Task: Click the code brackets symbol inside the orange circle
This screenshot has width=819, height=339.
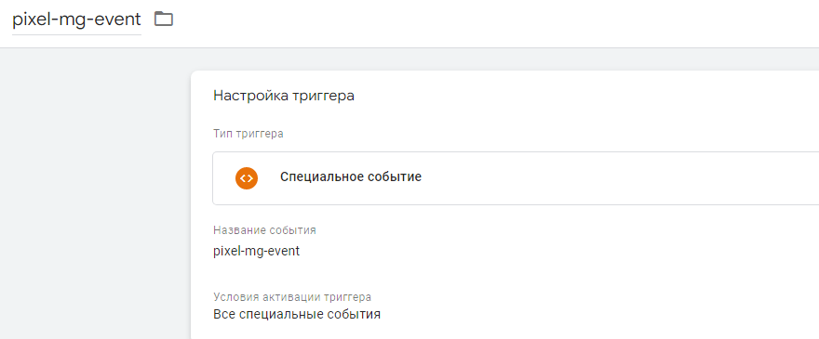Action: click(x=247, y=178)
